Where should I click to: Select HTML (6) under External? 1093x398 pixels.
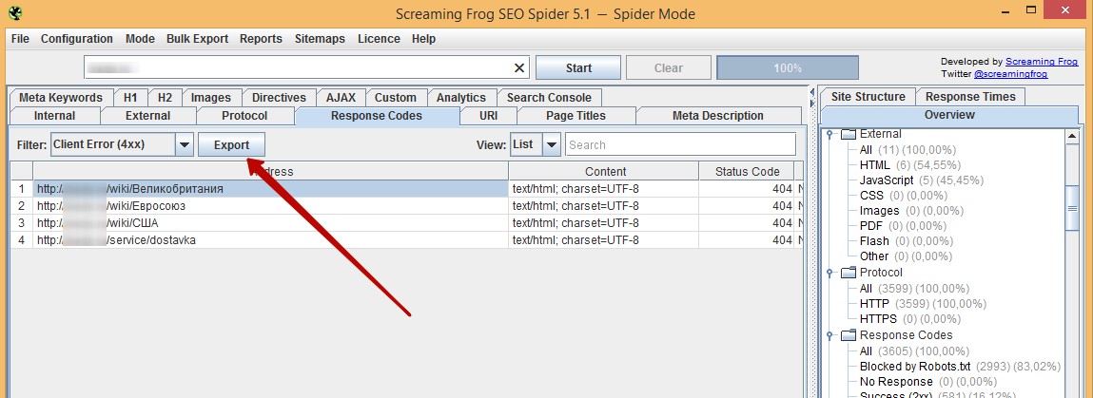909,165
